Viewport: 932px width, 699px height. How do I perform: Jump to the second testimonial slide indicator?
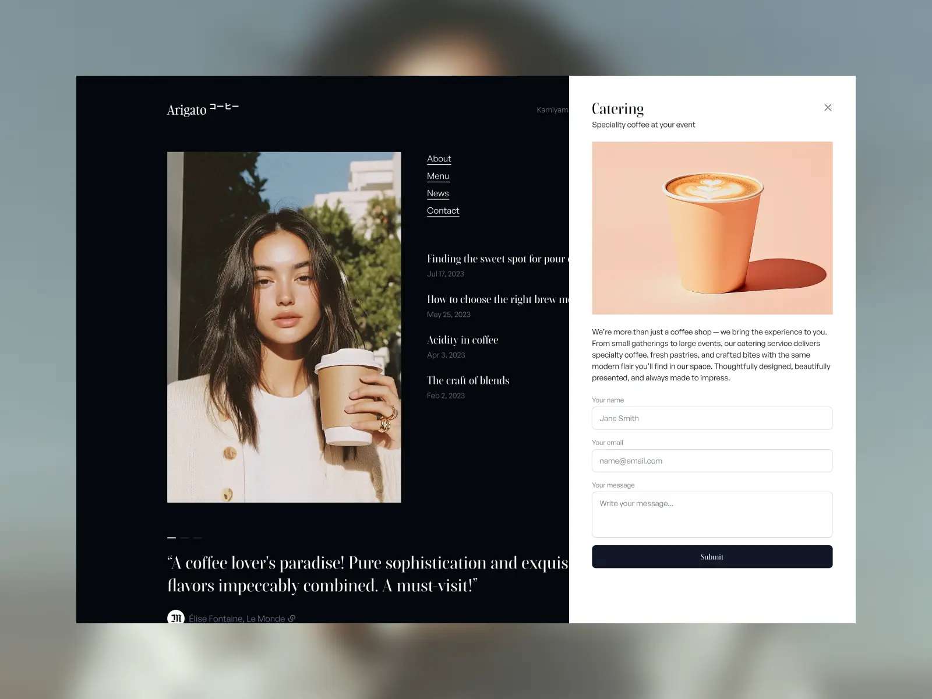[185, 538]
